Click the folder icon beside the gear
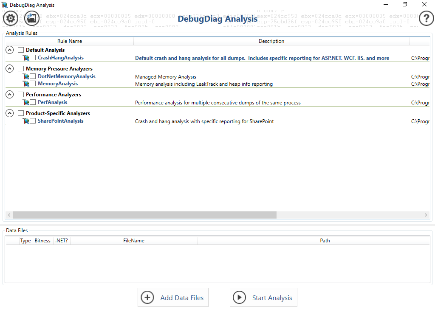This screenshot has width=435, height=309. point(32,18)
